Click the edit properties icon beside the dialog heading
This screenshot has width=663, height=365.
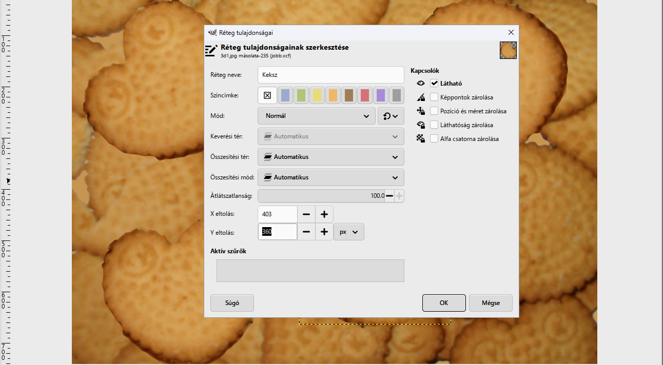(211, 50)
